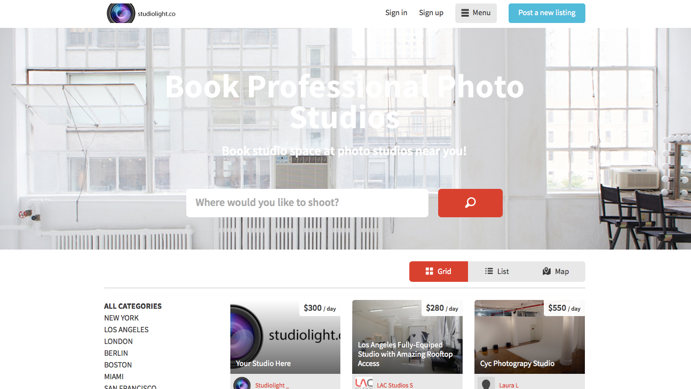Image resolution: width=691 pixels, height=389 pixels.
Task: Filter listings by BERLIN
Action: [116, 353]
